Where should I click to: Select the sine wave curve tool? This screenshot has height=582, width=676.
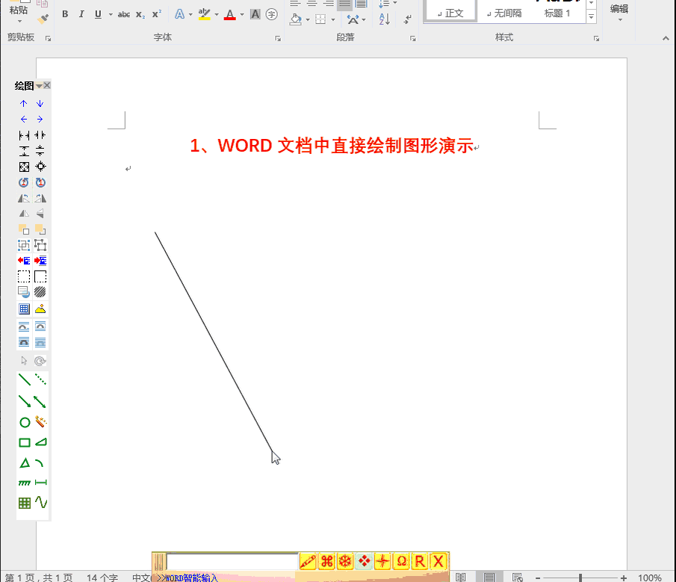[x=41, y=502]
